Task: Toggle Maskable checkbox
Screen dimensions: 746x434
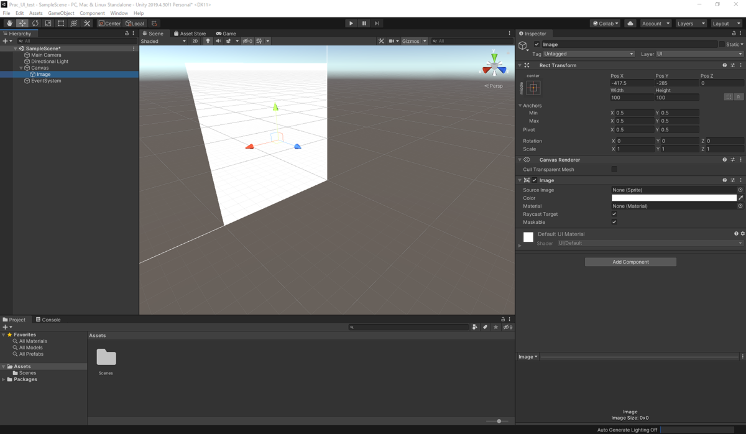Action: click(614, 222)
